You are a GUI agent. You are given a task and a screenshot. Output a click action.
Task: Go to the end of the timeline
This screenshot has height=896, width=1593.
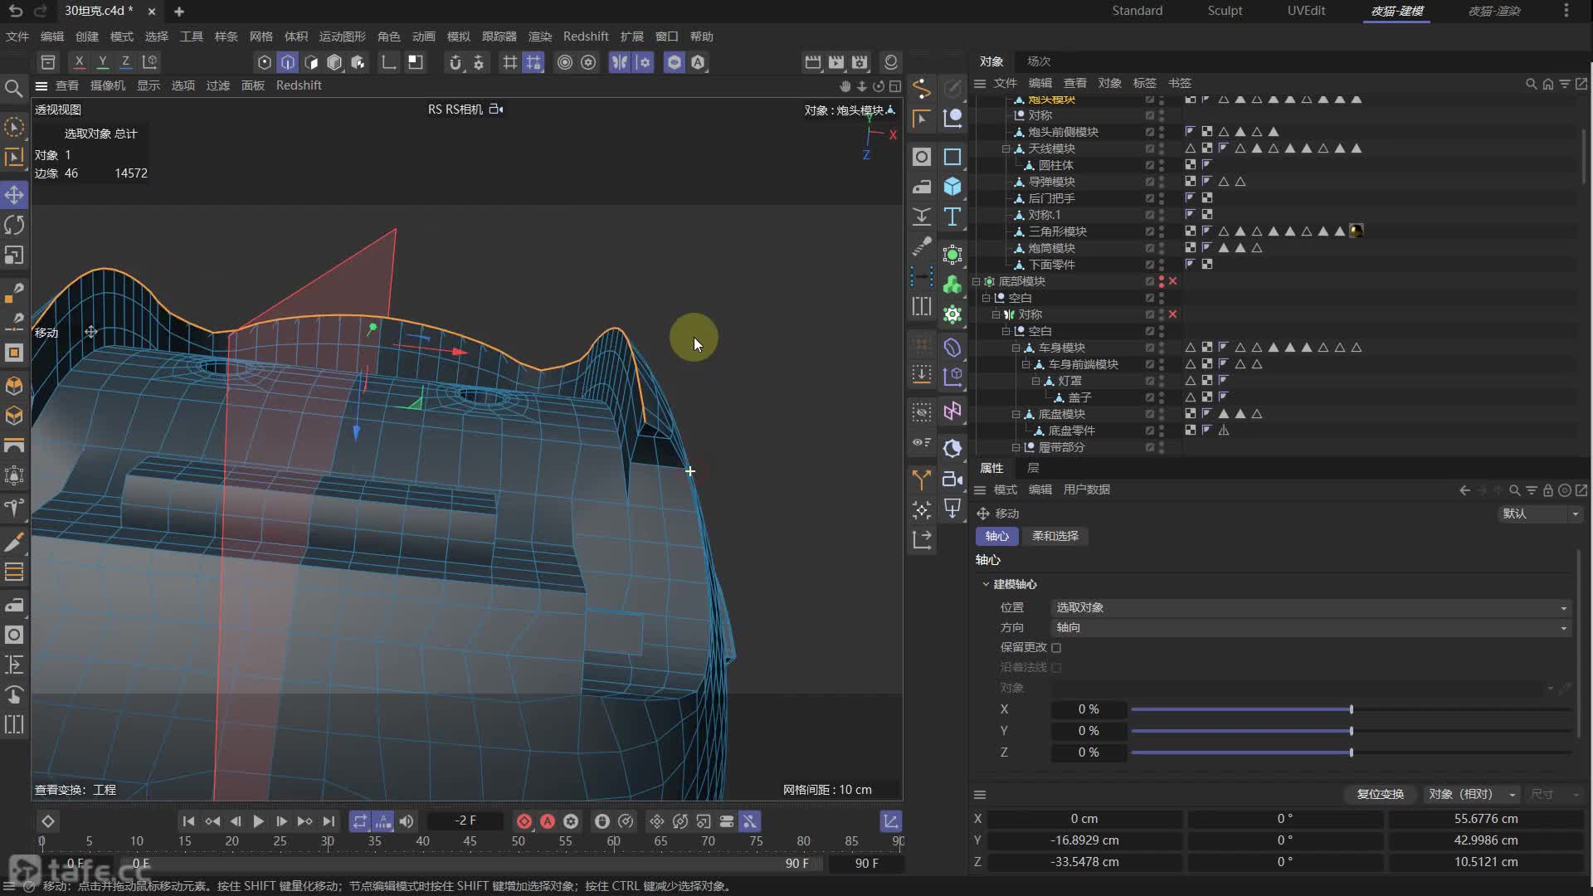(329, 821)
